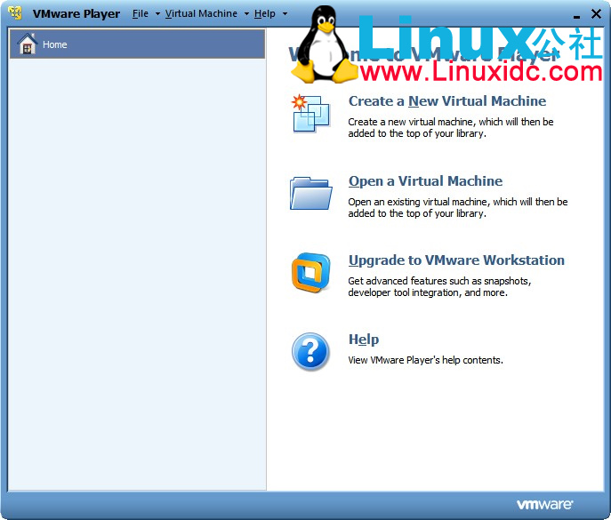Close the VMware Player window
611x520 pixels.
coord(596,13)
